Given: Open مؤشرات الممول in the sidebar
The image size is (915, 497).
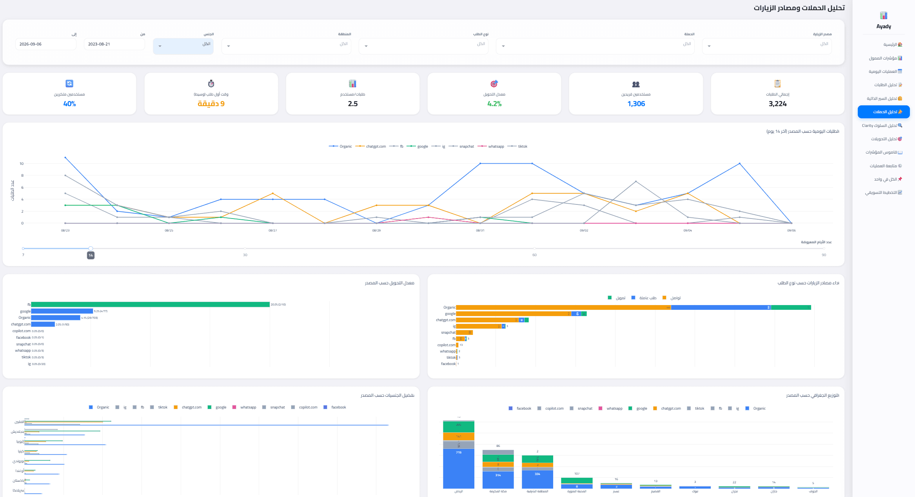Looking at the screenshot, I should pyautogui.click(x=884, y=58).
